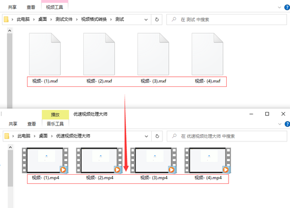Select video thumbnail 视频- (4).mp4
Screen dimensions: 290x208
click(207, 160)
